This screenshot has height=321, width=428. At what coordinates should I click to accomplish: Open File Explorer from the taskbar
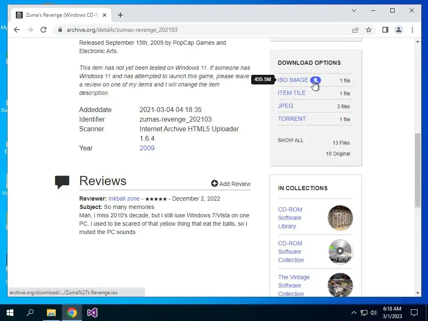pos(51,313)
